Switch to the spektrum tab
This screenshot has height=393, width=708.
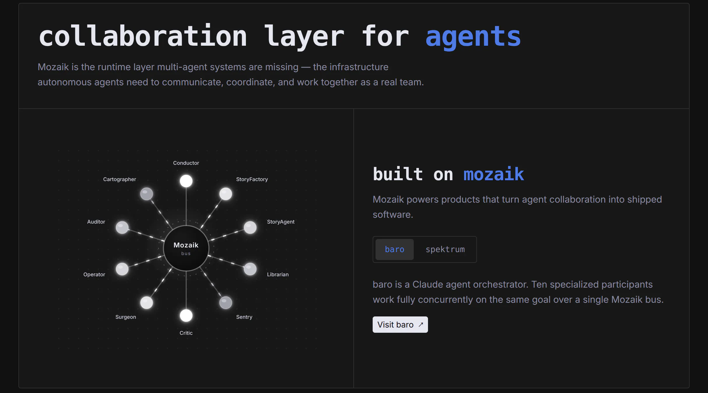pos(445,249)
